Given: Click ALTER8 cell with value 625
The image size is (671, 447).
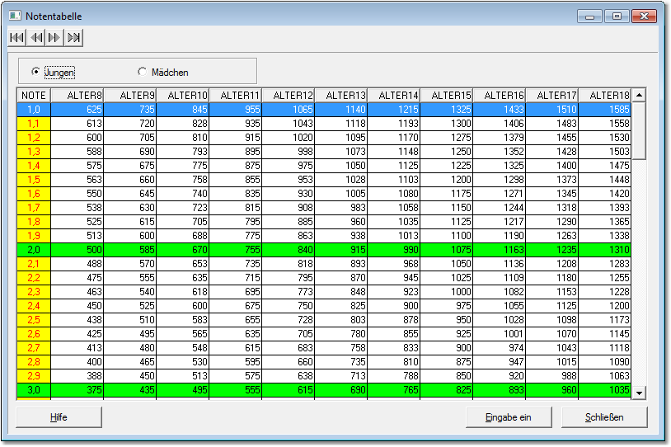Looking at the screenshot, I should (x=77, y=109).
